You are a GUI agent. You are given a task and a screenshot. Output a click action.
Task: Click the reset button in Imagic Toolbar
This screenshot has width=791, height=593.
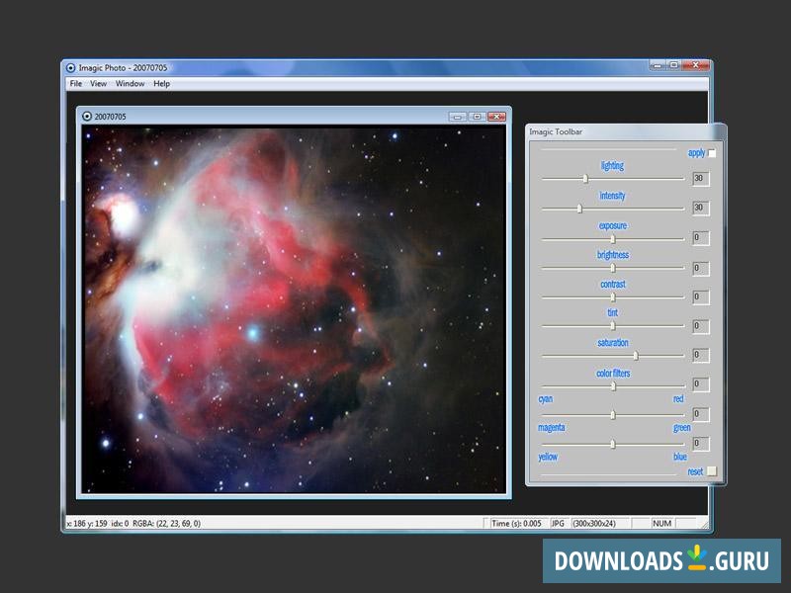coord(711,471)
